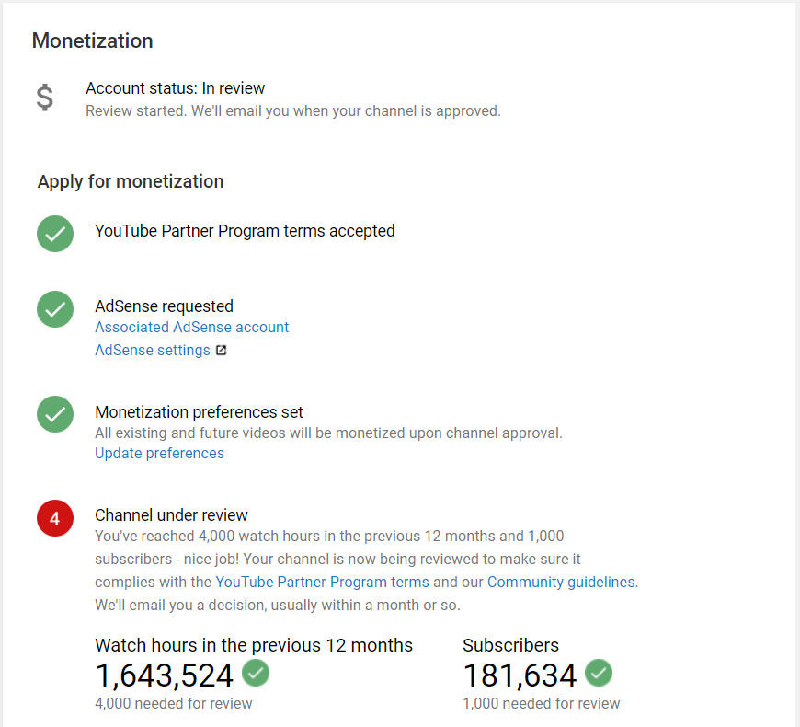Click the 181,634 subscribers value

[x=520, y=675]
